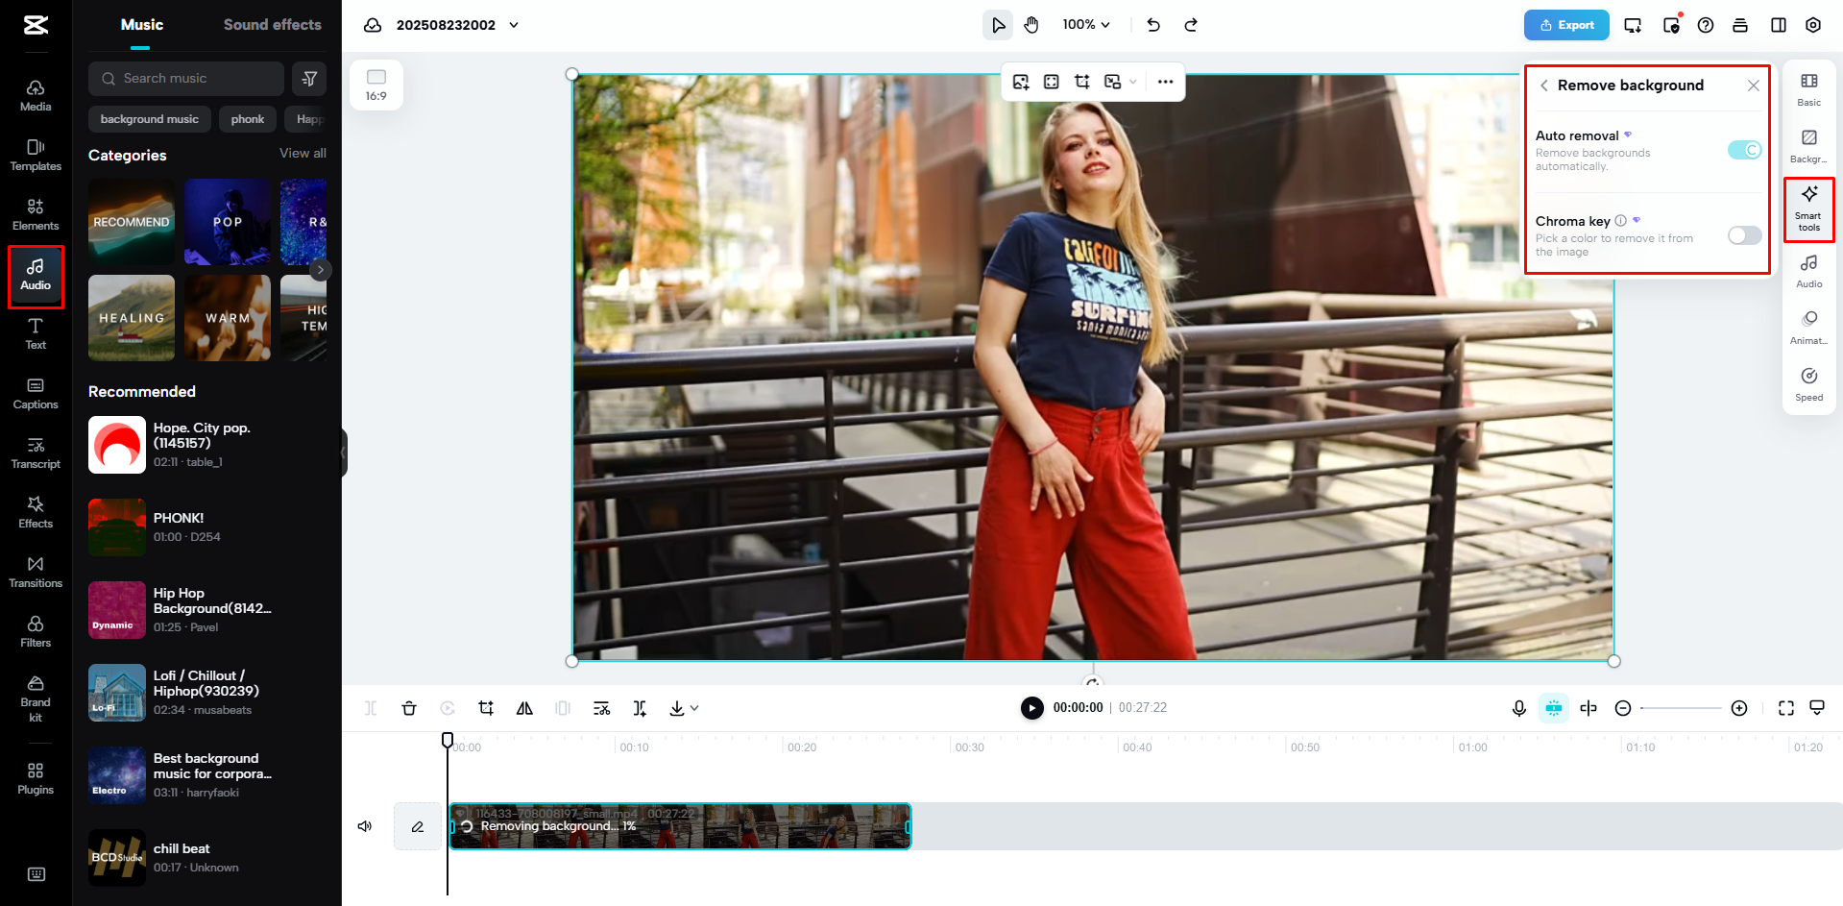Enable the Chroma key option
The height and width of the screenshot is (906, 1843).
pos(1742,235)
